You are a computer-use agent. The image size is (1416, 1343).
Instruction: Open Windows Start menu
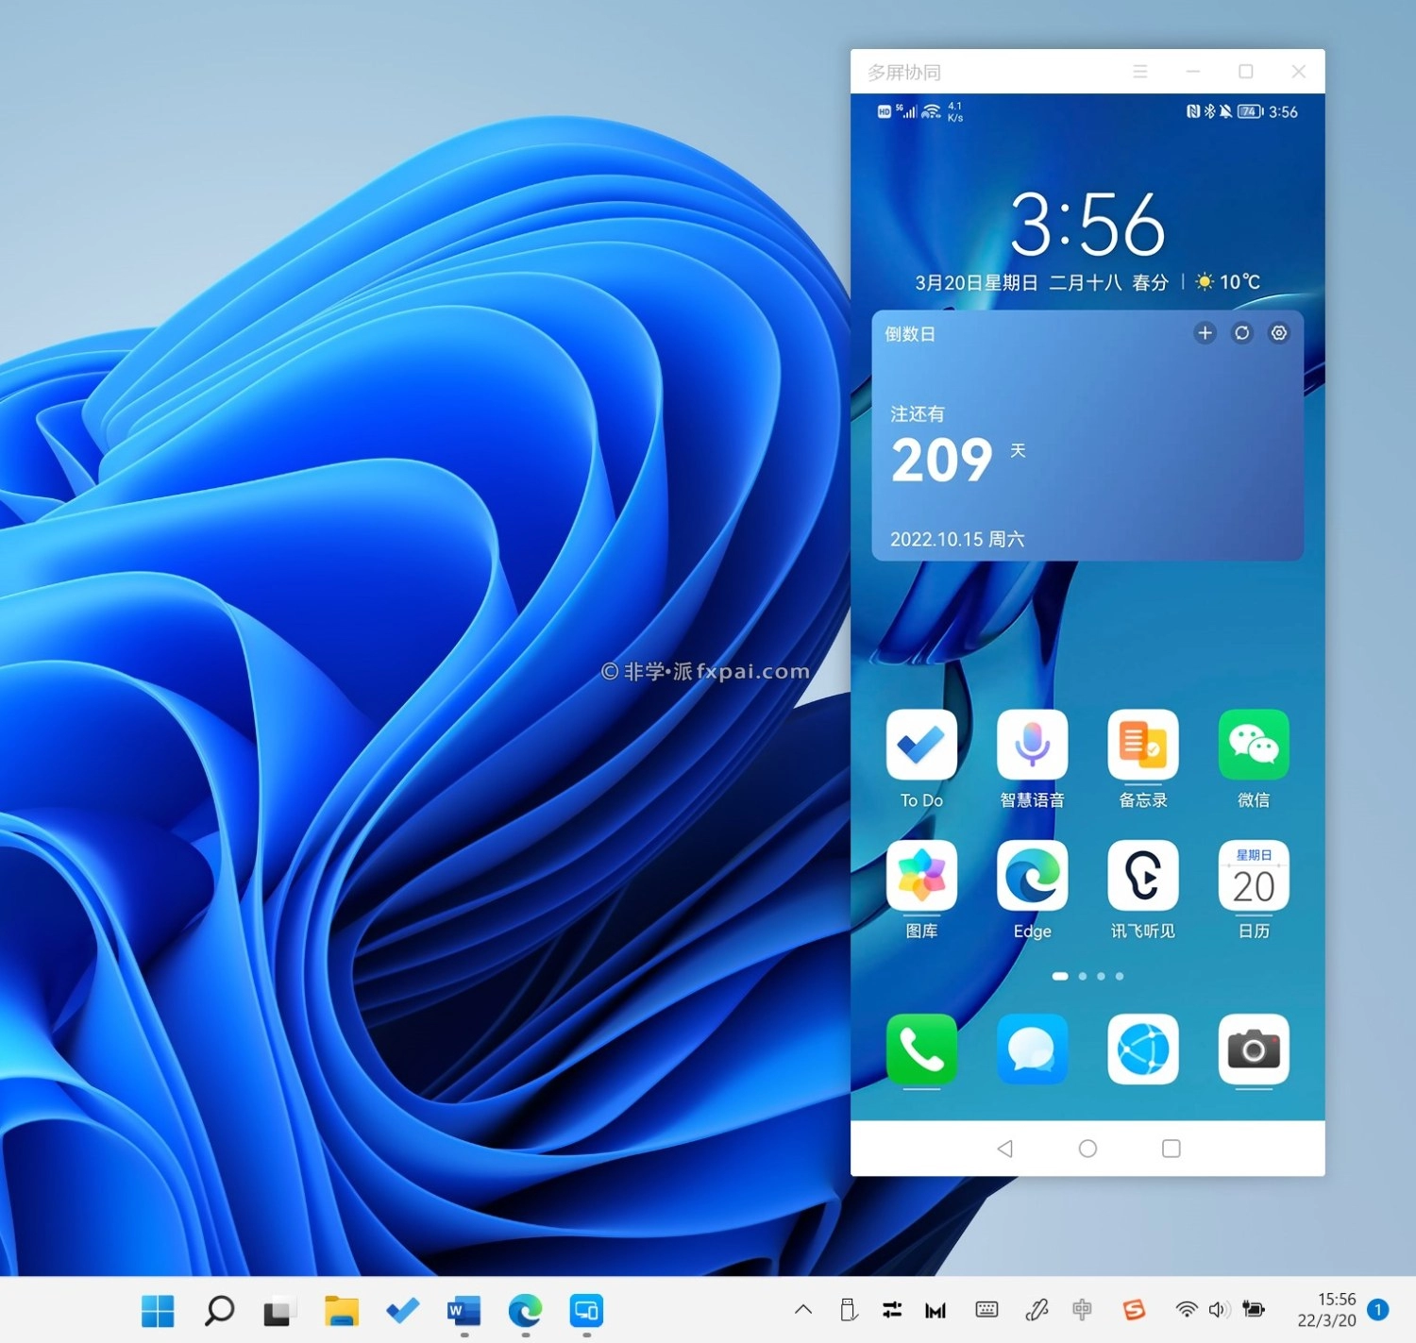pyautogui.click(x=158, y=1310)
